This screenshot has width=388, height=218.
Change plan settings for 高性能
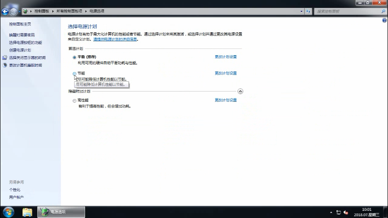click(226, 100)
